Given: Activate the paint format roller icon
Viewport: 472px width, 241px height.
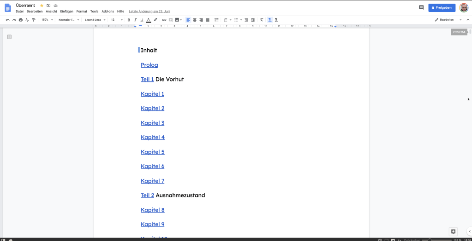Looking at the screenshot, I should [x=34, y=20].
